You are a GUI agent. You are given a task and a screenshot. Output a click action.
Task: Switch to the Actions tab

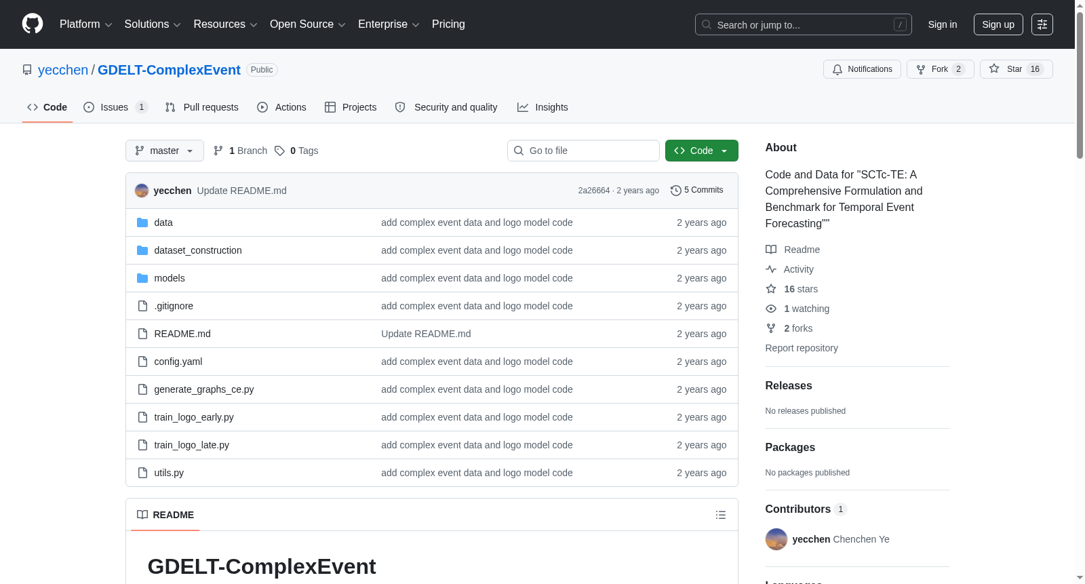tap(282, 107)
